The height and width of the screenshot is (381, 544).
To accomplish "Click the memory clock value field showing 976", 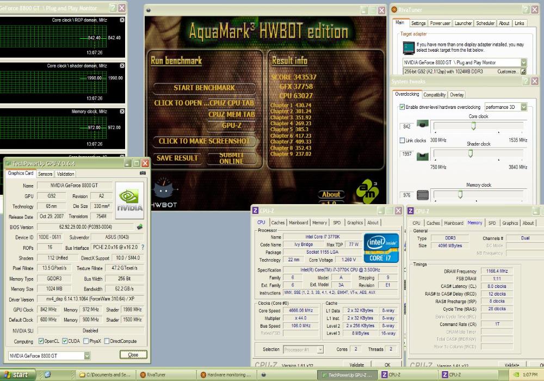I will 407,195.
